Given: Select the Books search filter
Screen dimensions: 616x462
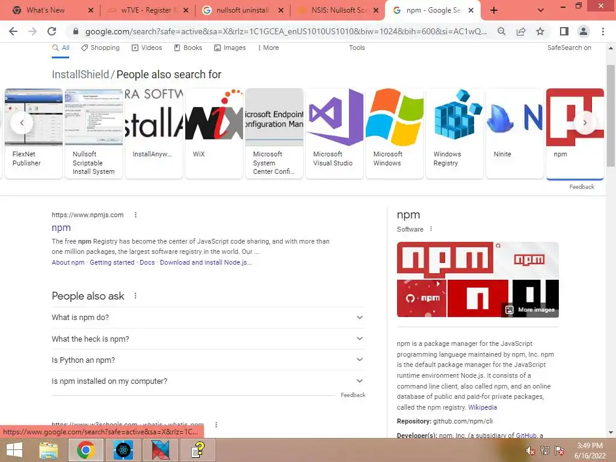Looking at the screenshot, I should (188, 48).
